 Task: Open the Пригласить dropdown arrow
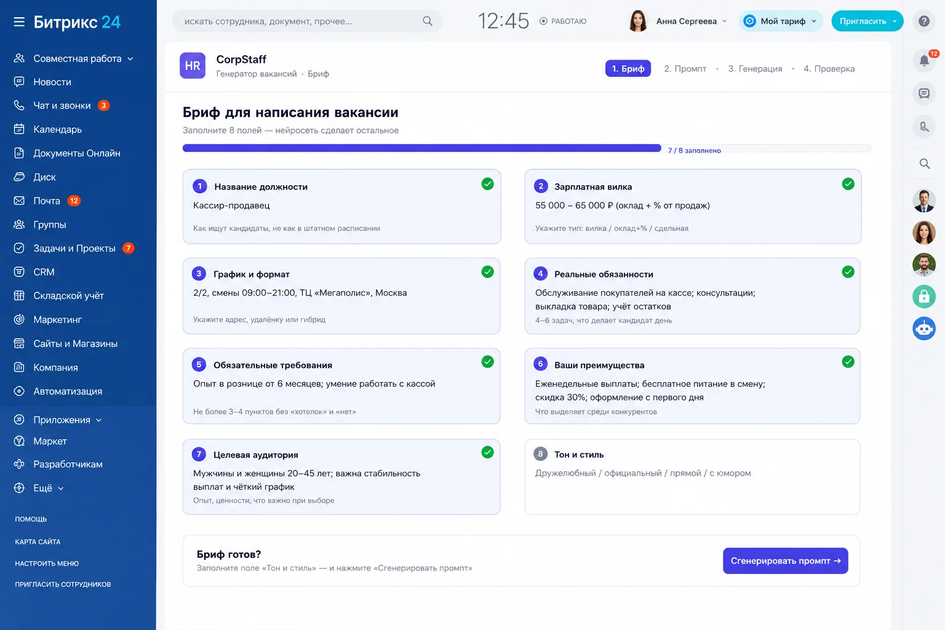895,21
